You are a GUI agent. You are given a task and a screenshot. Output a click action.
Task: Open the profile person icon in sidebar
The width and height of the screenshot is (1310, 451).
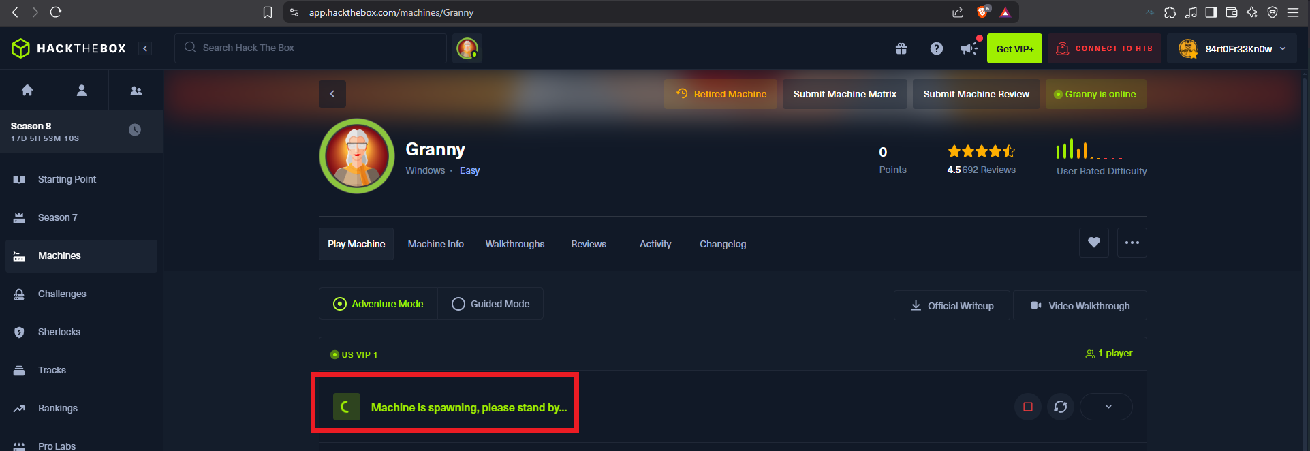[82, 90]
